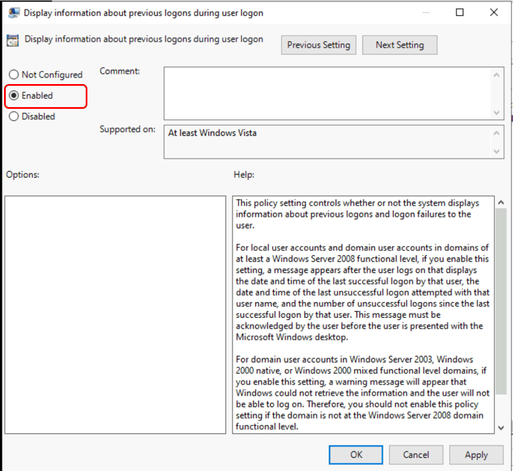
Task: Click inside the Comment text box
Action: (x=327, y=93)
